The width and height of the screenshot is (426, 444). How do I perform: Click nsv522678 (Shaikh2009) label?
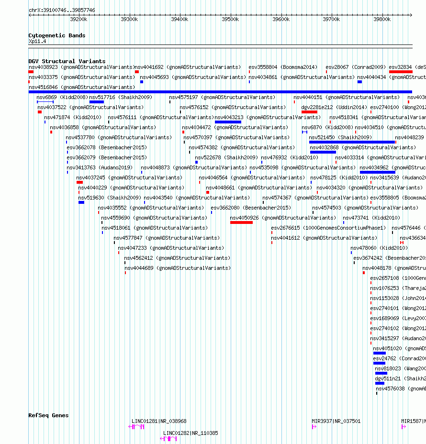pos(226,157)
